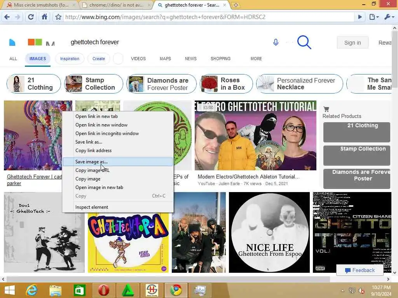Screen dimensions: 398x298
Task: Select Open link in new window
Action: (x=118, y=125)
